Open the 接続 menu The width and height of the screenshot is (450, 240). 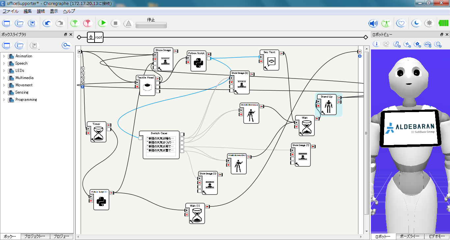pos(41,11)
